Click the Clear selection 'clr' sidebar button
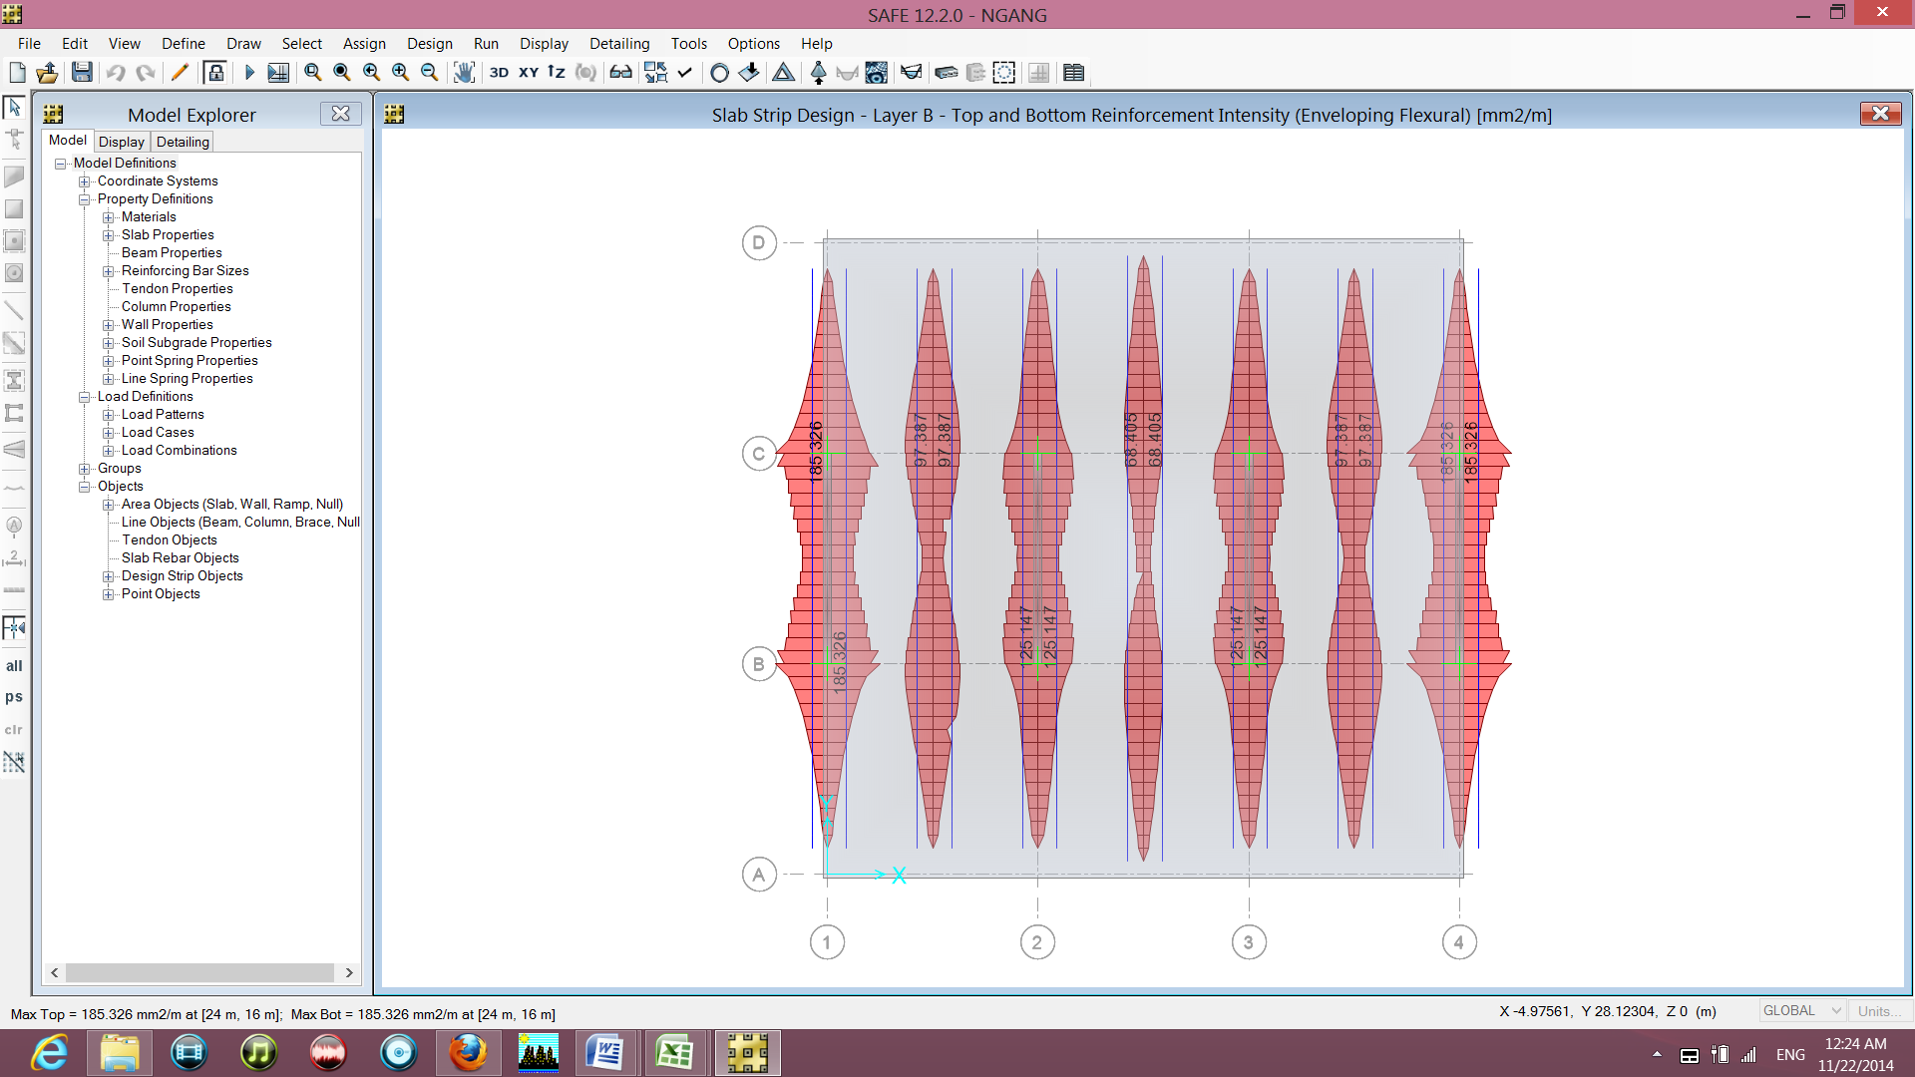The image size is (1915, 1077). (x=14, y=730)
